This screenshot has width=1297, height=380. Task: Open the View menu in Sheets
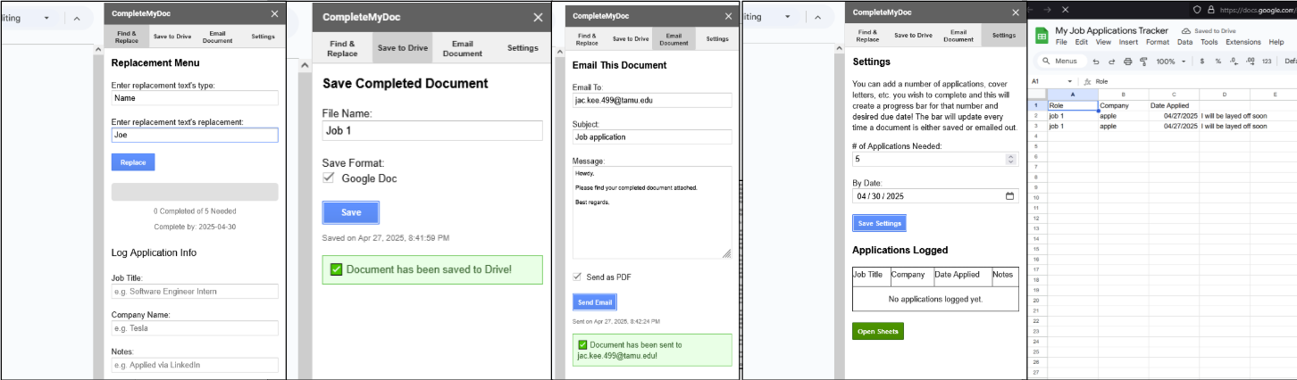(x=1103, y=42)
